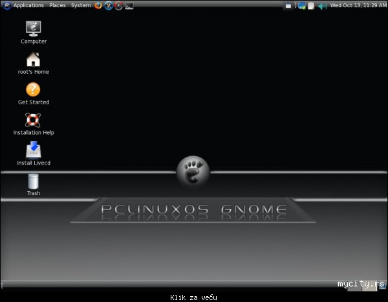388x302 pixels.
Task: Open the Applications menu
Action: 28,5
